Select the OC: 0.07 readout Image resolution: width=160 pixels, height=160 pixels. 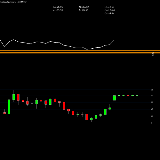pos(109,7)
